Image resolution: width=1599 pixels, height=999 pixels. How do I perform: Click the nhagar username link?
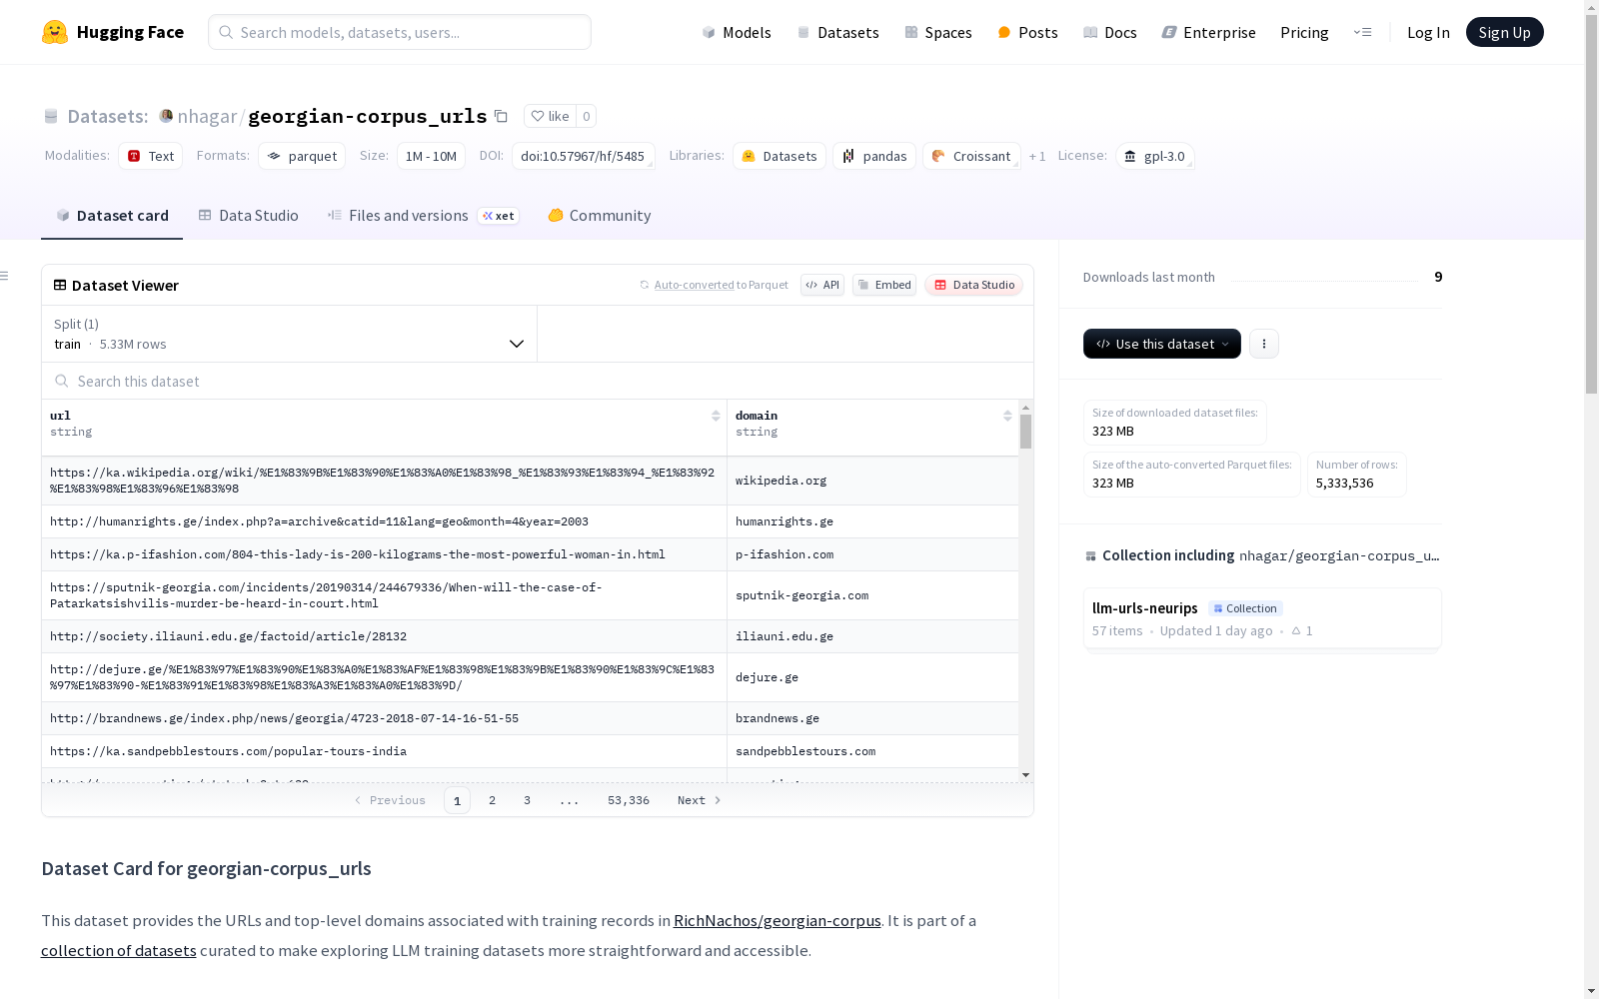[x=207, y=116]
